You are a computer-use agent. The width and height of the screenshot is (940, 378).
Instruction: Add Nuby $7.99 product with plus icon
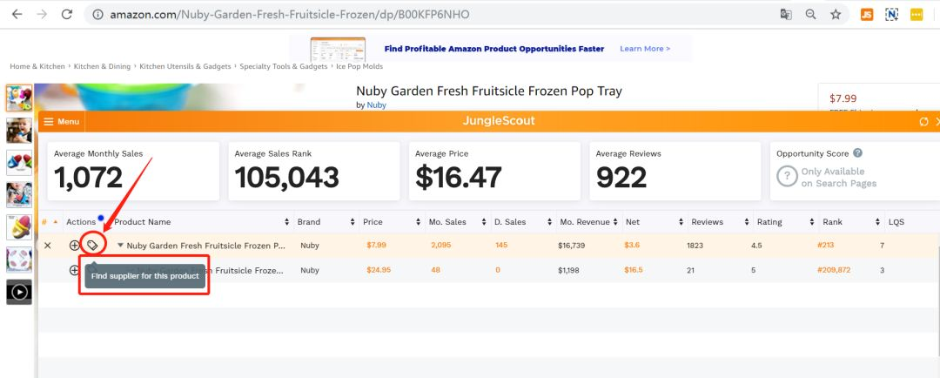click(74, 245)
